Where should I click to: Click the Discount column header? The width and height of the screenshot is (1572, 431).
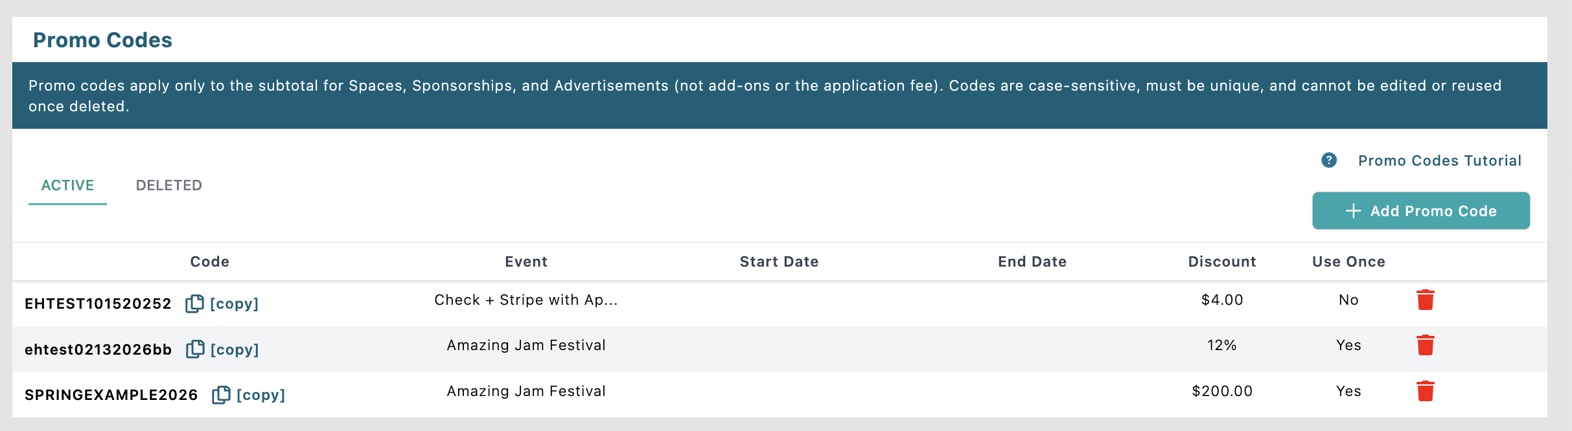(x=1222, y=261)
